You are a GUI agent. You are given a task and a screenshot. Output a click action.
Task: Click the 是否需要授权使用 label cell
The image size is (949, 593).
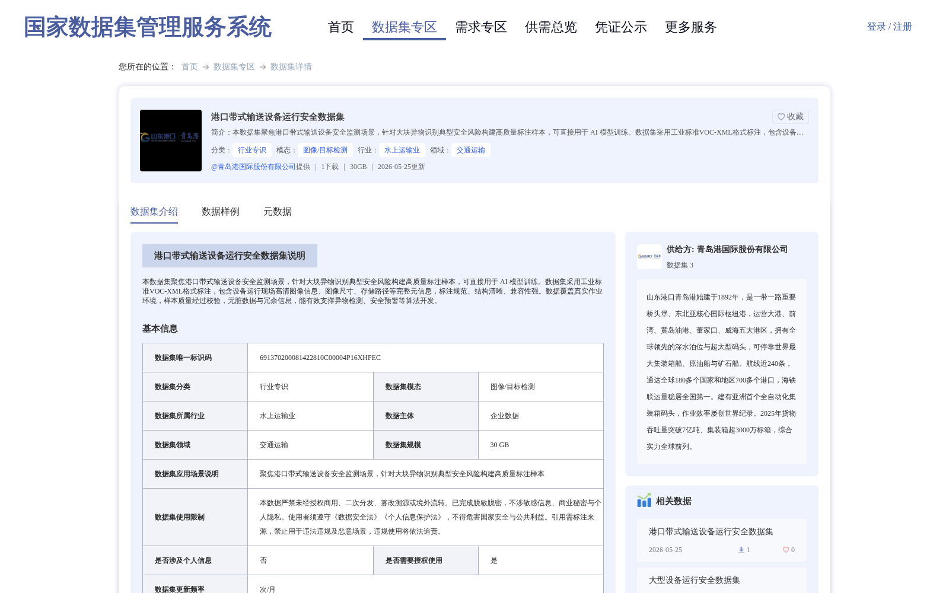[426, 560]
